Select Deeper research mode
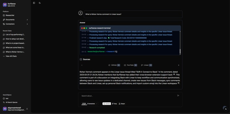 click(x=122, y=103)
